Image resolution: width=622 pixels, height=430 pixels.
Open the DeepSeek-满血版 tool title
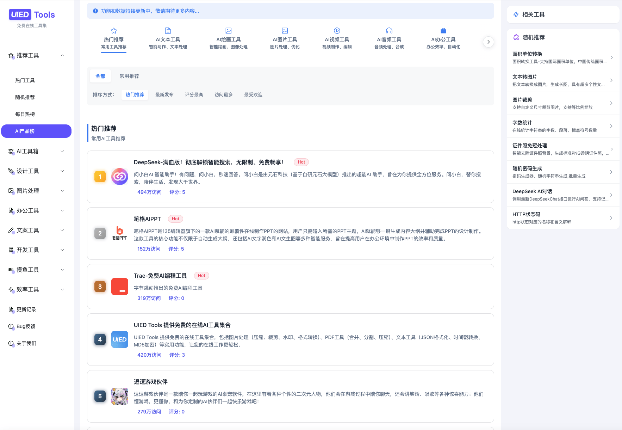[x=209, y=162]
